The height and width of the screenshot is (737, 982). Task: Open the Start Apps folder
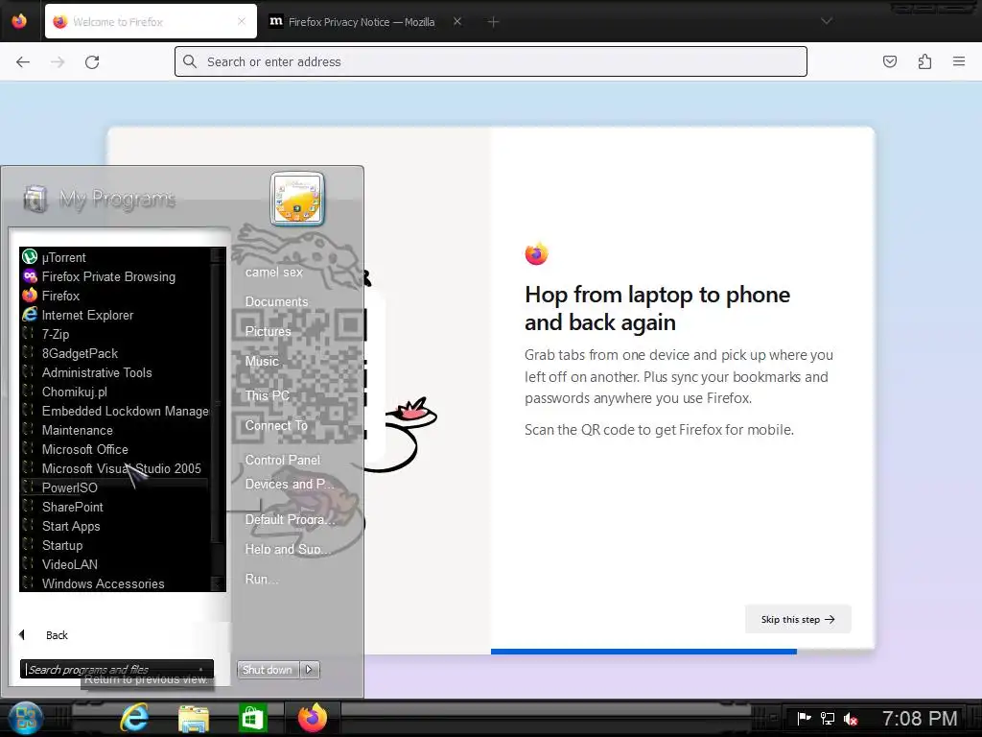tap(116, 527)
